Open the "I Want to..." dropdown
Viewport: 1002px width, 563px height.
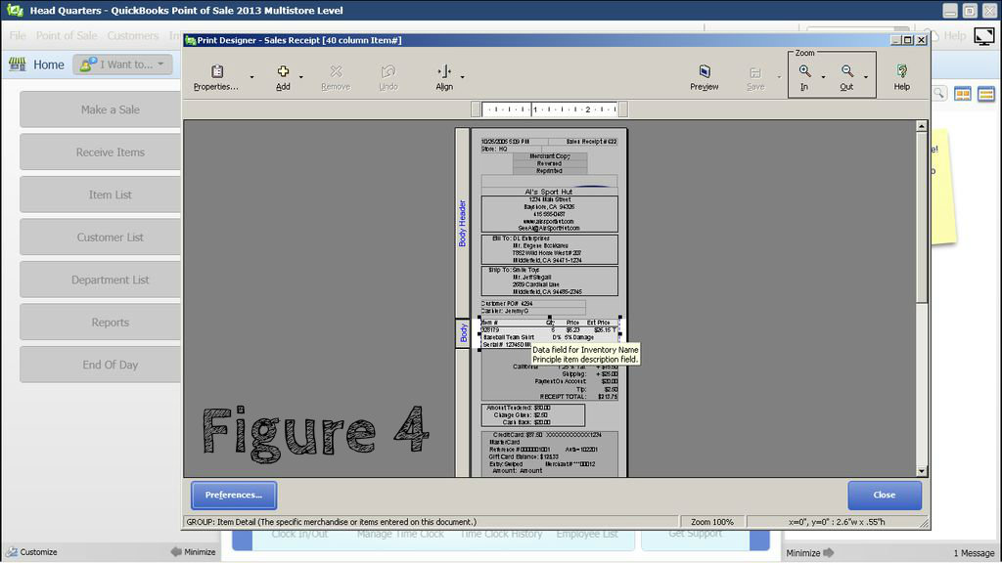click(x=122, y=65)
